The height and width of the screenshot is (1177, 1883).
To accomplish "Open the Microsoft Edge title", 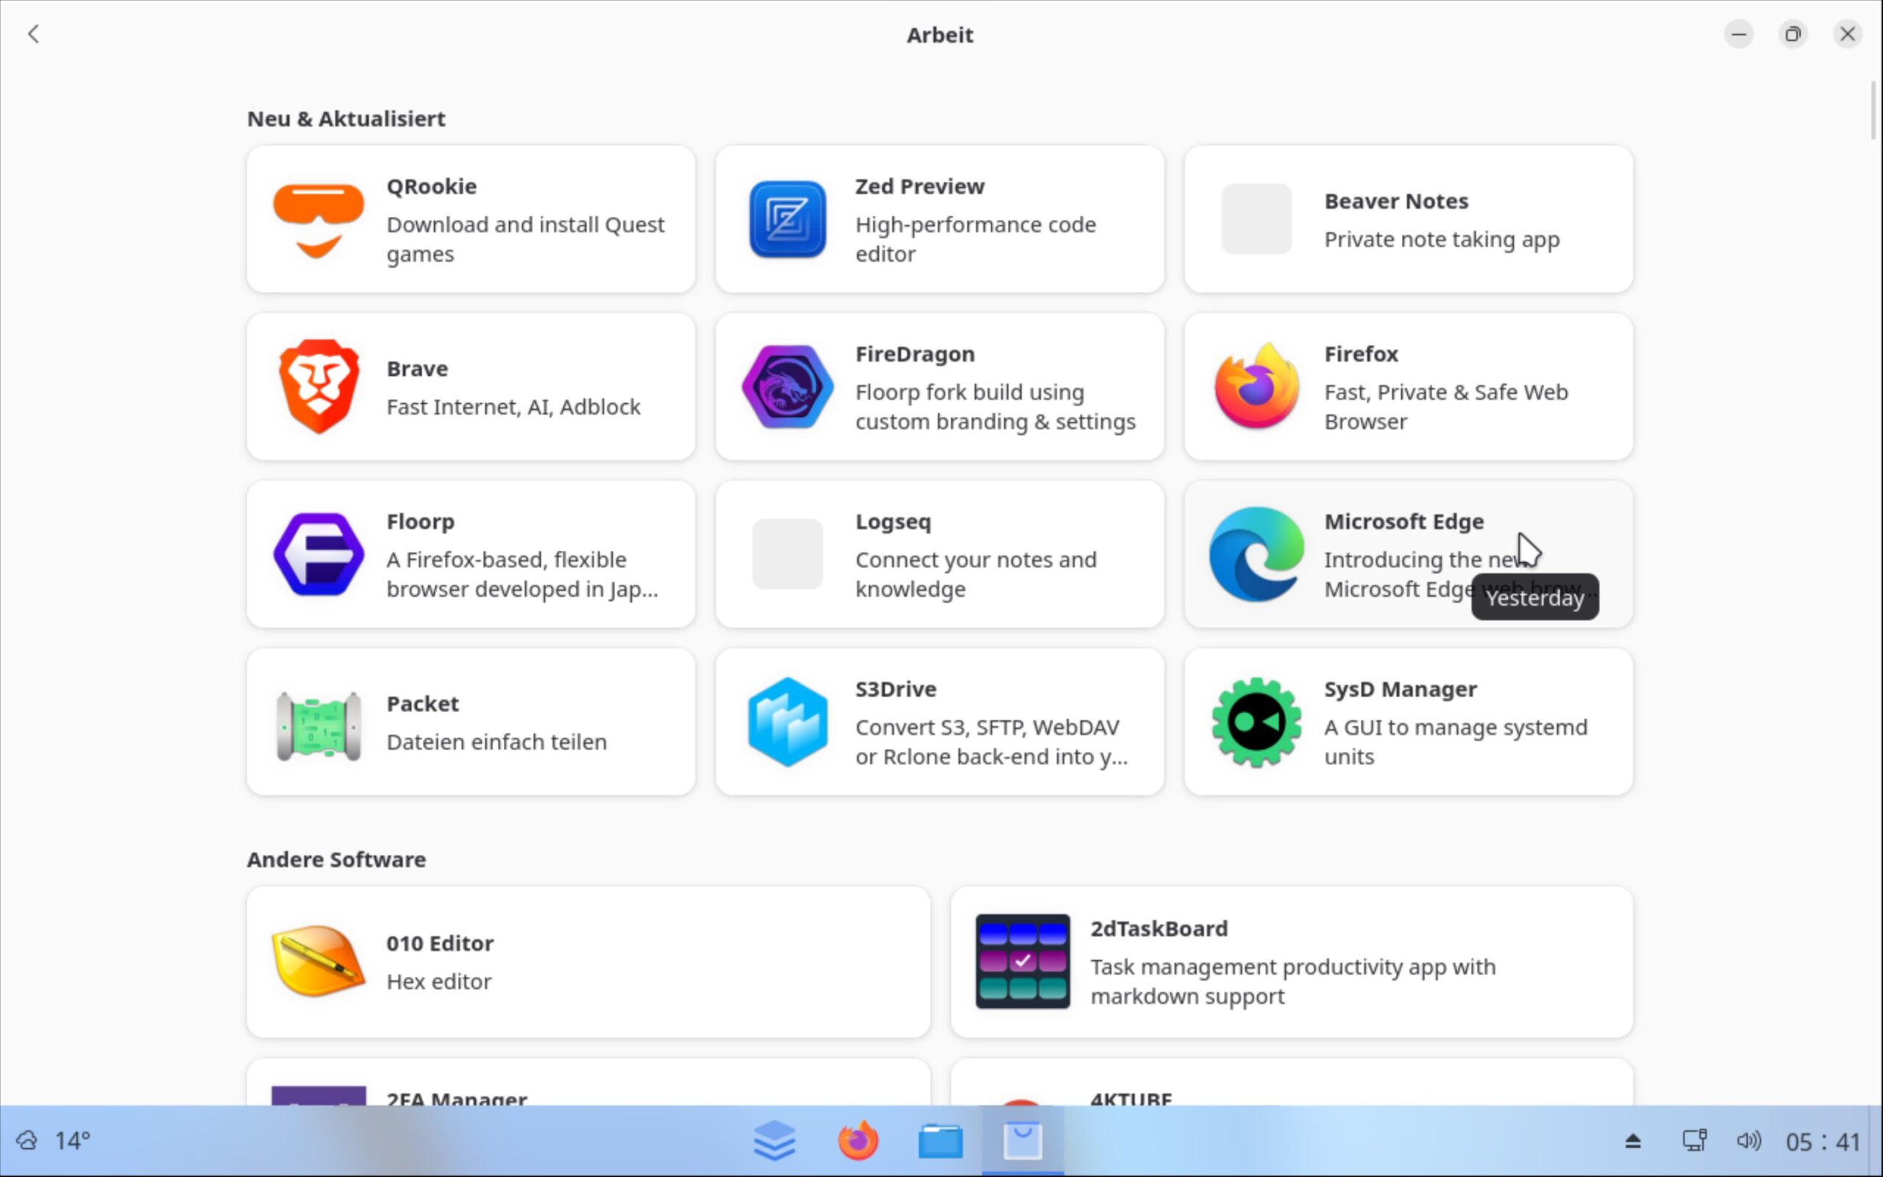I will [x=1403, y=522].
